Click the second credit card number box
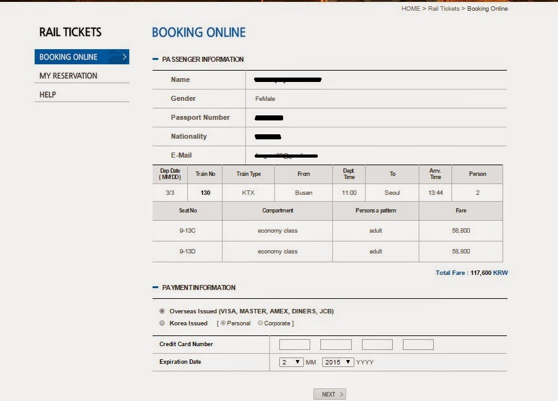The height and width of the screenshot is (401, 558). (x=335, y=344)
